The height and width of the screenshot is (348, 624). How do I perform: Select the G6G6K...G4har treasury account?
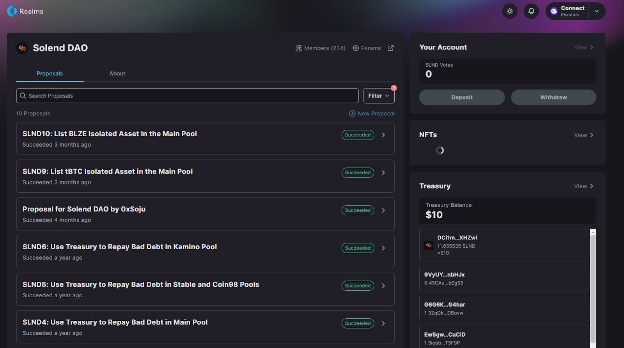click(x=504, y=308)
